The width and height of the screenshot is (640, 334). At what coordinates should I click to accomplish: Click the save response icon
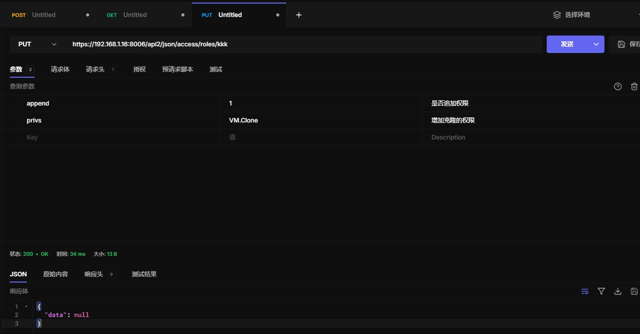[x=634, y=291]
